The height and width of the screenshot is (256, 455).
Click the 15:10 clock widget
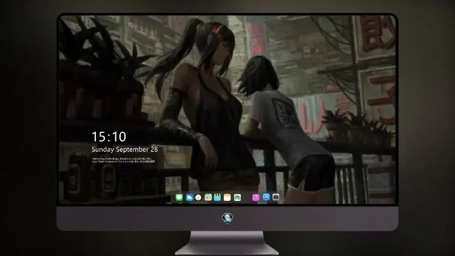click(109, 136)
